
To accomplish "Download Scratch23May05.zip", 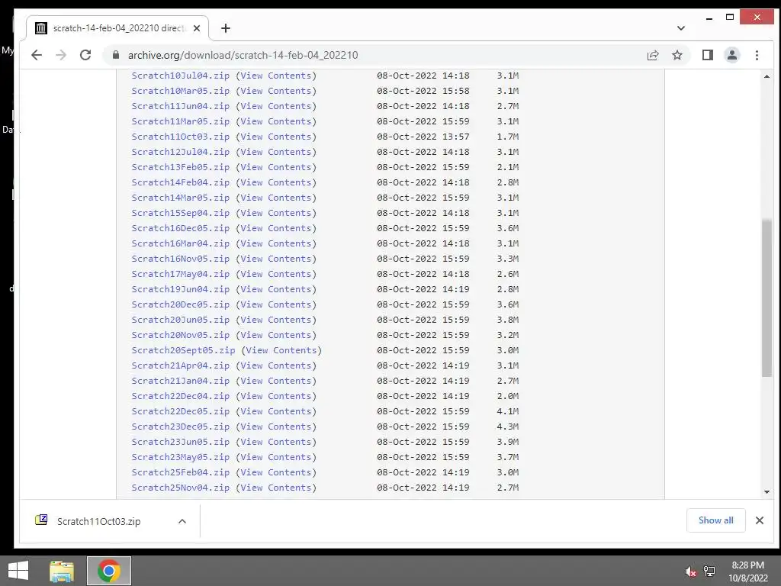I will [x=180, y=457].
